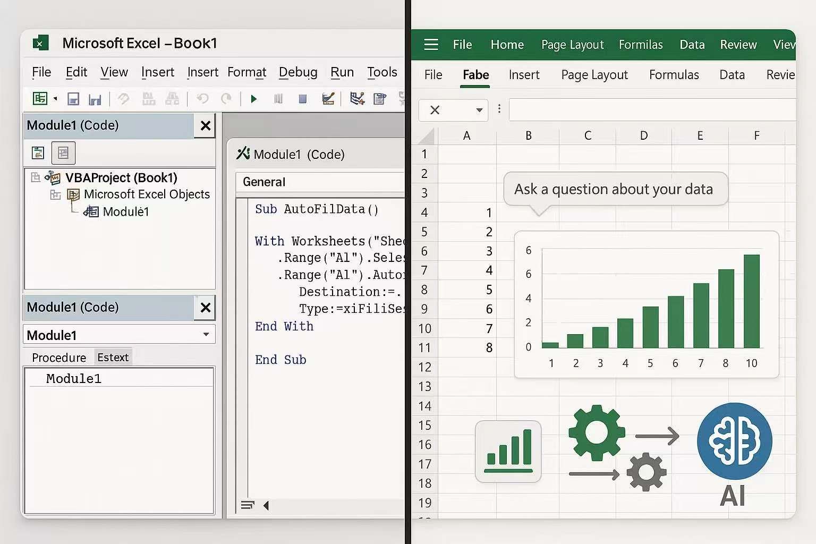Run the macro with the green Run button
Screen dimensions: 816x544
(x=254, y=98)
